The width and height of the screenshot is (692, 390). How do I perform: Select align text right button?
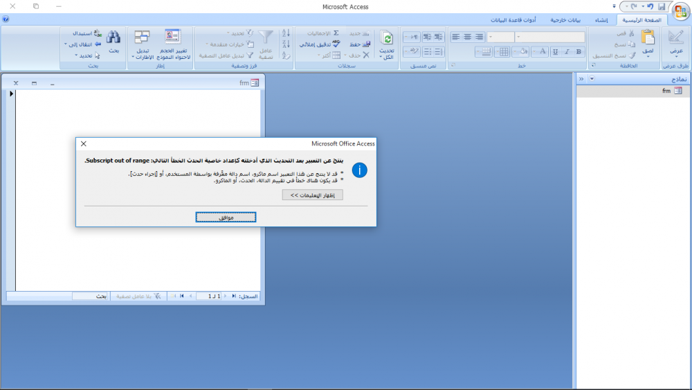click(x=480, y=37)
